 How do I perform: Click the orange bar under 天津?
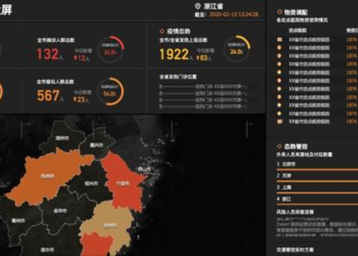tap(318, 181)
